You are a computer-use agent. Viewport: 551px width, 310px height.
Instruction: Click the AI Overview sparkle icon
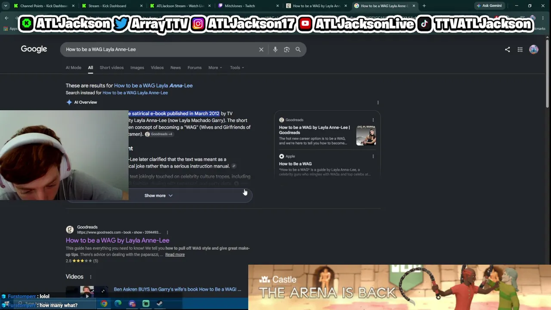point(69,102)
